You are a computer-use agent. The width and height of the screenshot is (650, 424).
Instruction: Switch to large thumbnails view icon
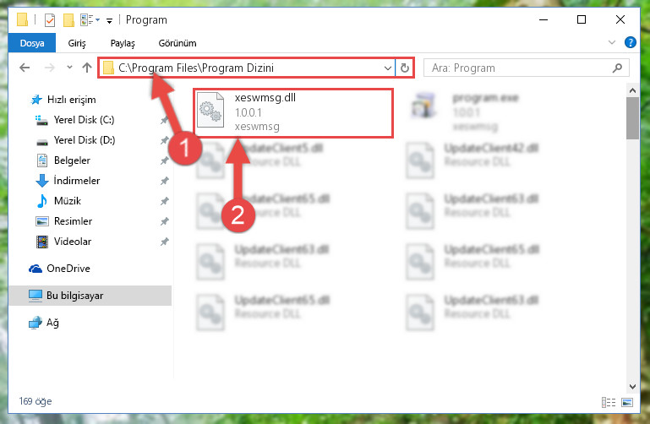627,403
